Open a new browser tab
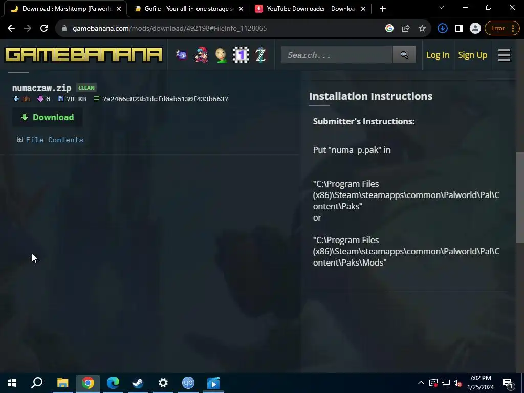Viewport: 524px width, 393px height. tap(383, 9)
